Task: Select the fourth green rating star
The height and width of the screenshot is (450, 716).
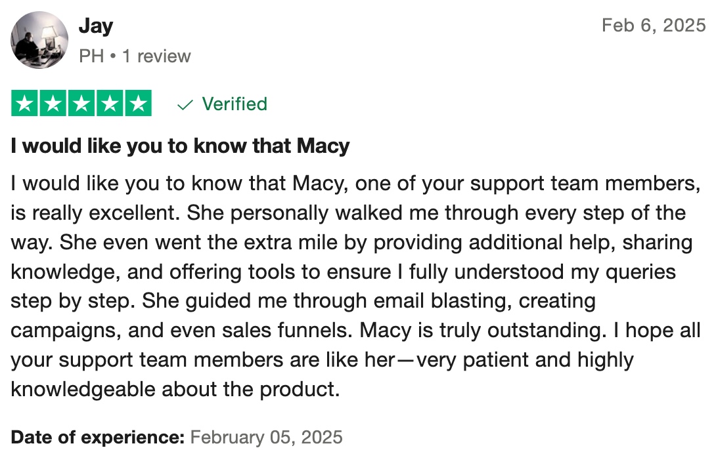Action: click(110, 104)
